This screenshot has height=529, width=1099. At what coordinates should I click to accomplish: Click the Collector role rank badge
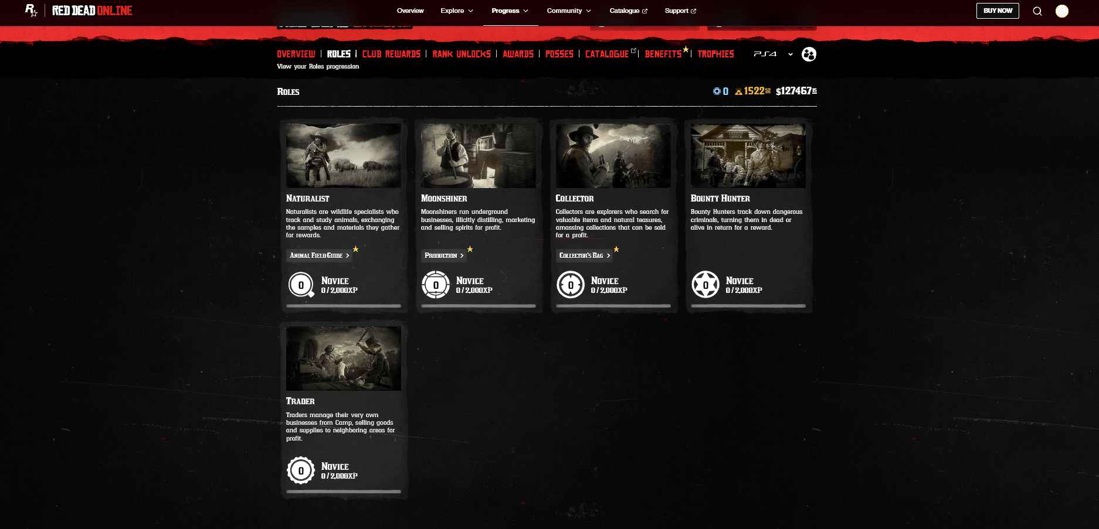(x=571, y=285)
